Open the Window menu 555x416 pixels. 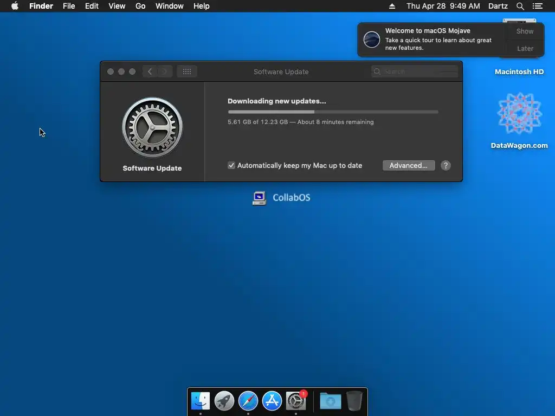coord(170,6)
